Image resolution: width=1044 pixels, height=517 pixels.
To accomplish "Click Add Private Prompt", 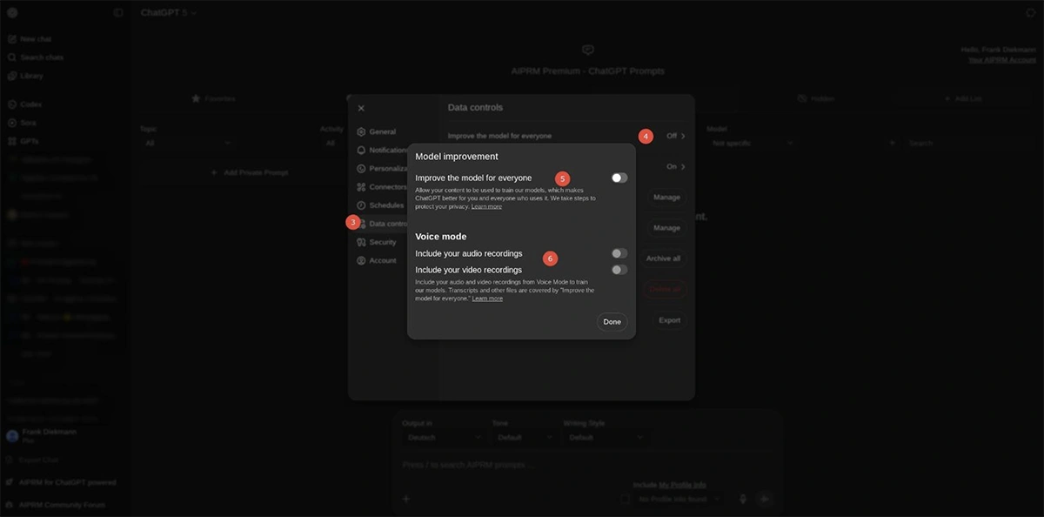I will 250,172.
